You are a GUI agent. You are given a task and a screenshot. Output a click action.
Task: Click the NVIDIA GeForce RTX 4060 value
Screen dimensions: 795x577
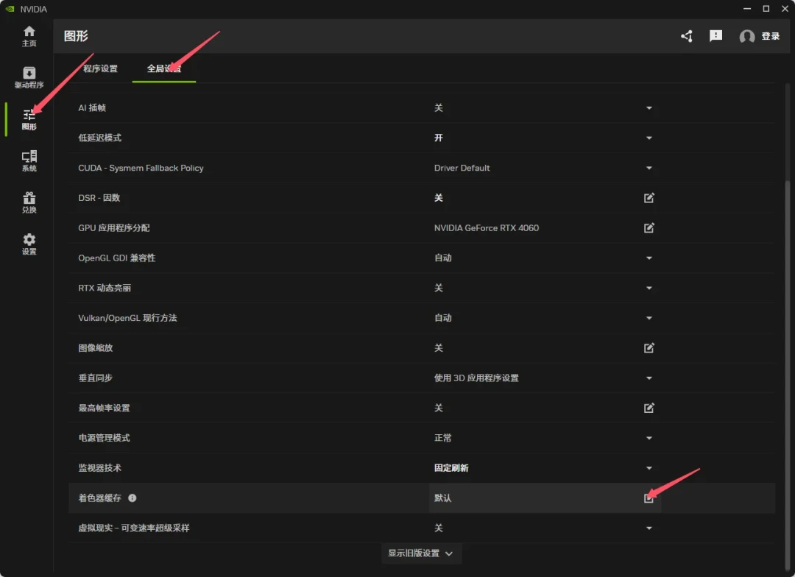coord(487,227)
